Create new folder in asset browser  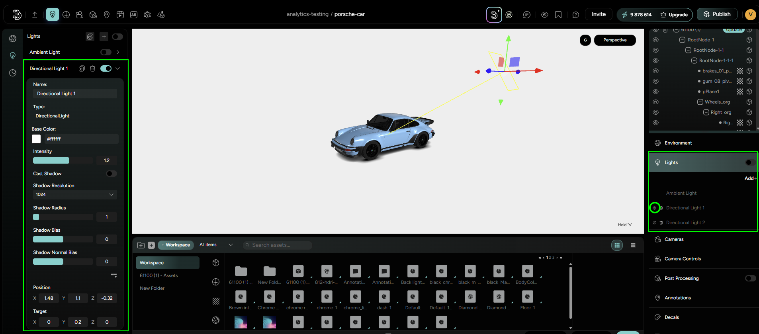click(x=141, y=245)
